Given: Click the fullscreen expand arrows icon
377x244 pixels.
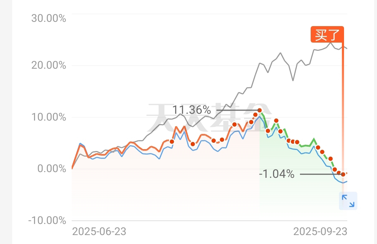Looking at the screenshot, I should click(348, 201).
